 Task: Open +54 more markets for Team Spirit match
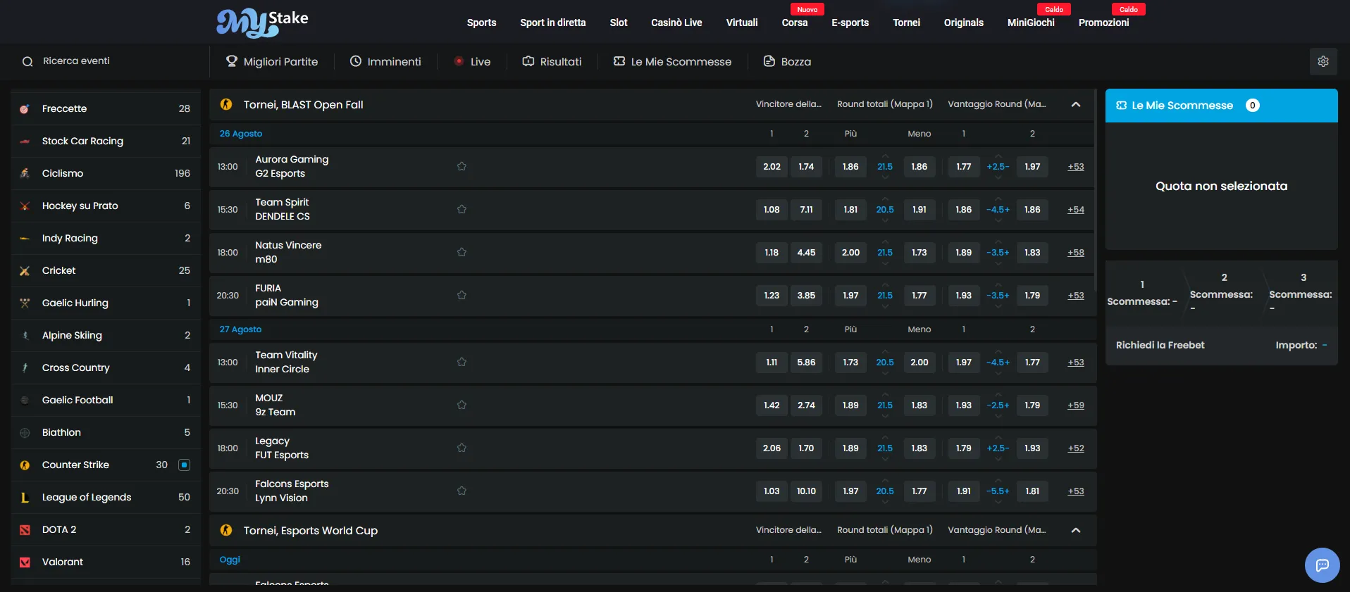1075,210
